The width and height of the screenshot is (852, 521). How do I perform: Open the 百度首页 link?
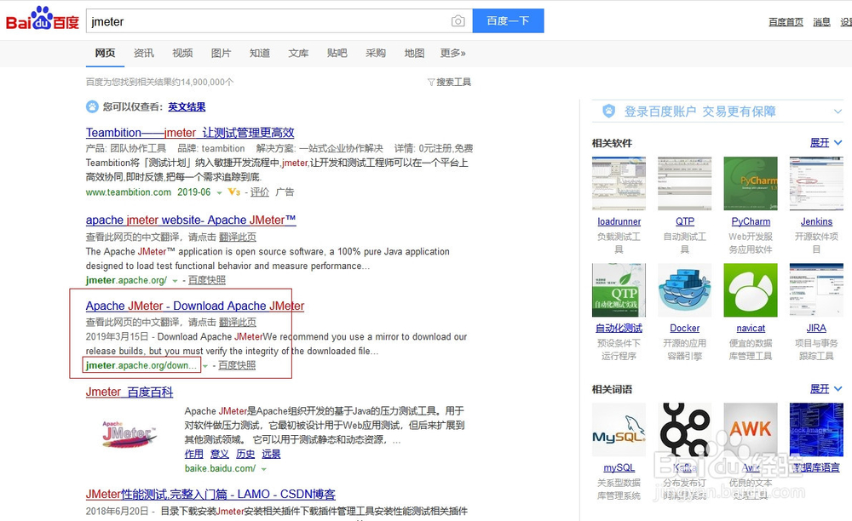tap(786, 22)
